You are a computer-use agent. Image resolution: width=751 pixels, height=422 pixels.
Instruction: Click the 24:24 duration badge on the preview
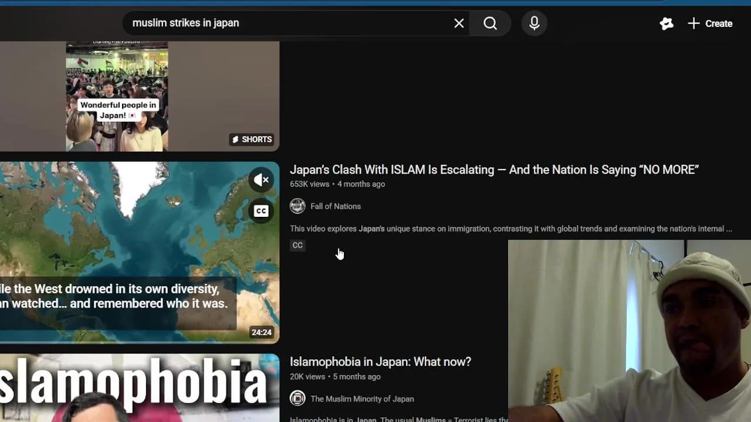[x=262, y=332]
